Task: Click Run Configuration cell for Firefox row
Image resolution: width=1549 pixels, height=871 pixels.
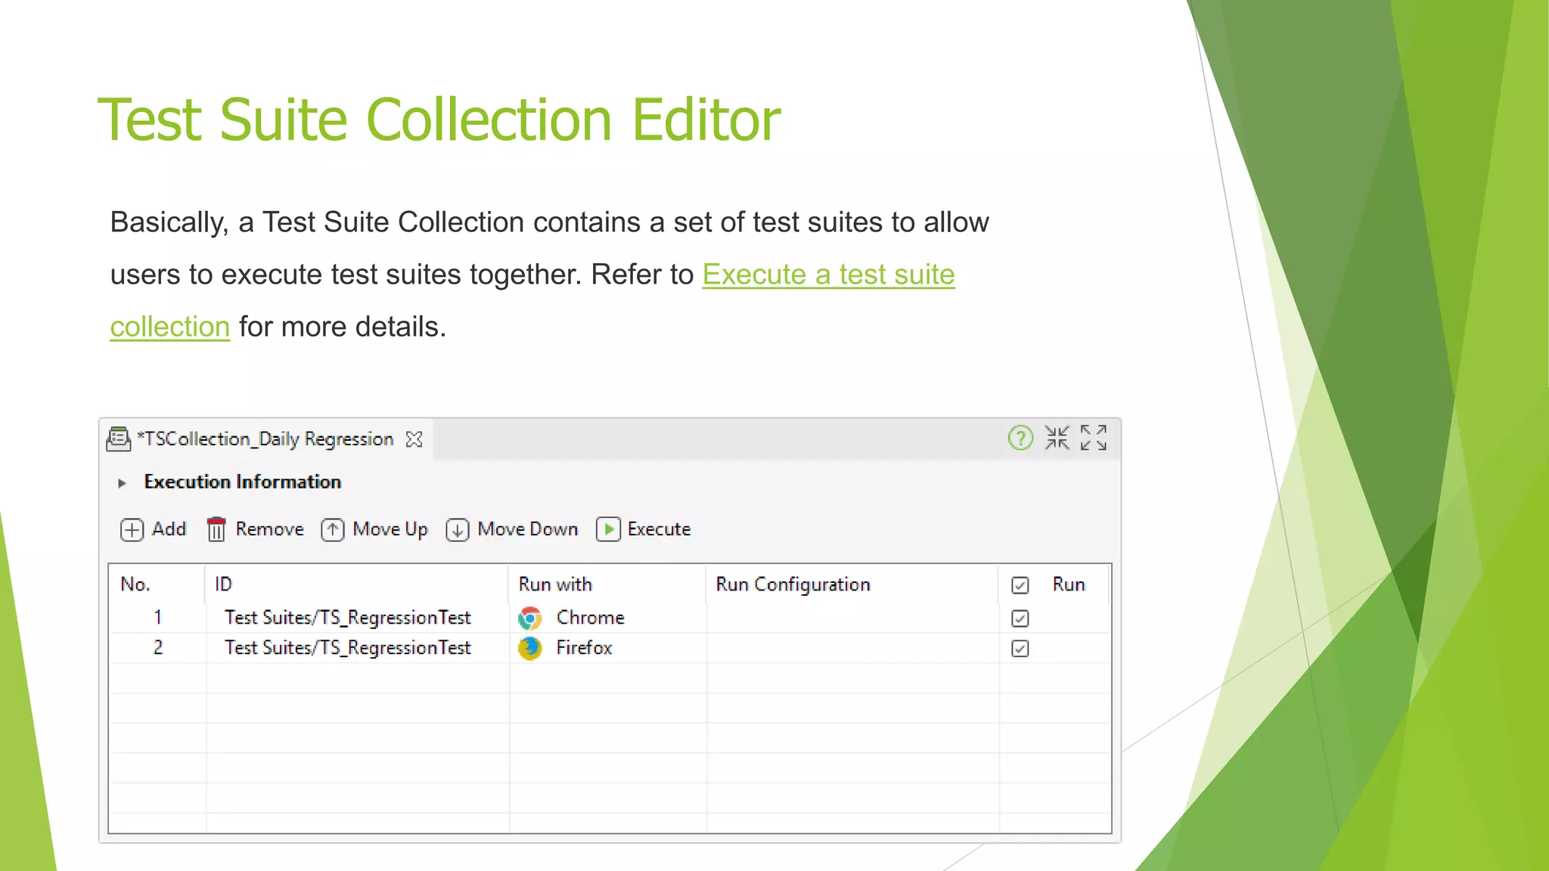Action: point(853,648)
